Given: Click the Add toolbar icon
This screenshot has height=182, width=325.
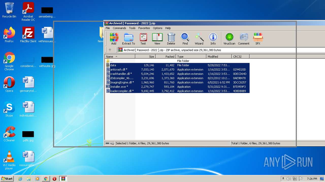Looking at the screenshot, I should click(x=114, y=39).
